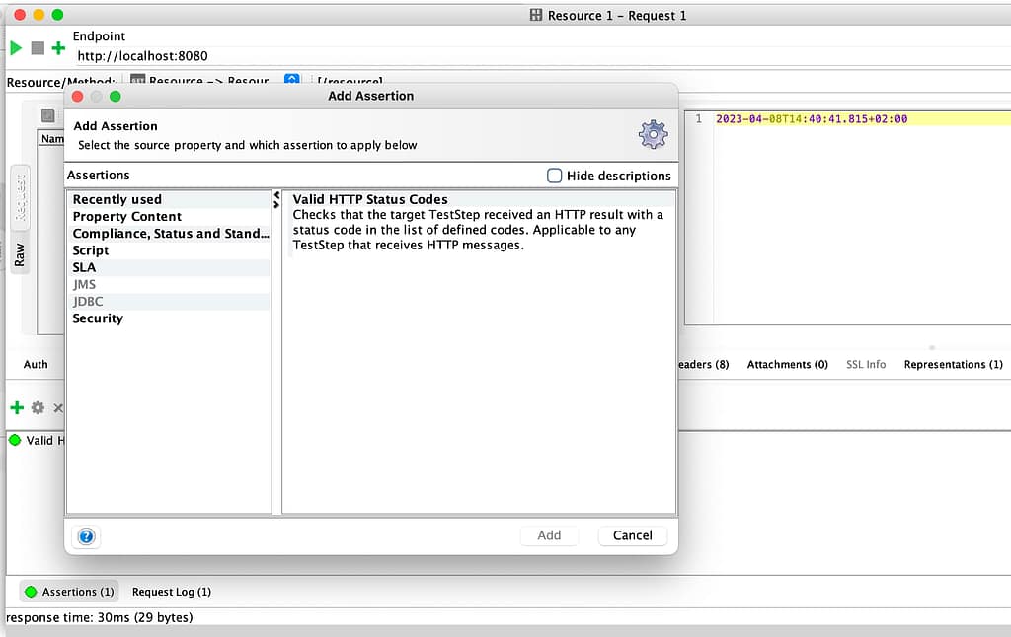Click the Add button to confirm assertion

(549, 535)
